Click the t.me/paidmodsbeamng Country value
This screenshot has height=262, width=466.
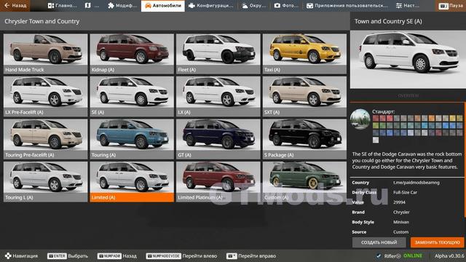click(416, 183)
